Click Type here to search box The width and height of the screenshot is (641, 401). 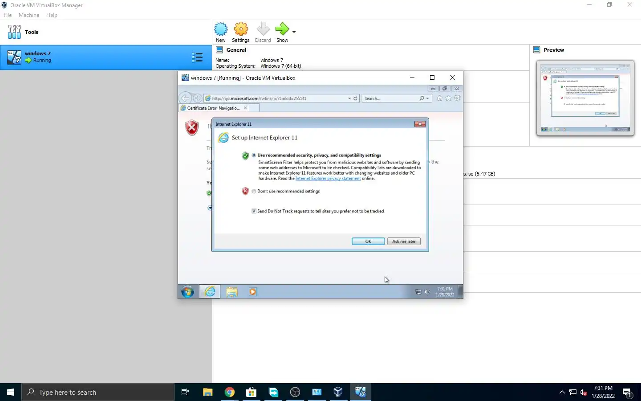tap(98, 392)
